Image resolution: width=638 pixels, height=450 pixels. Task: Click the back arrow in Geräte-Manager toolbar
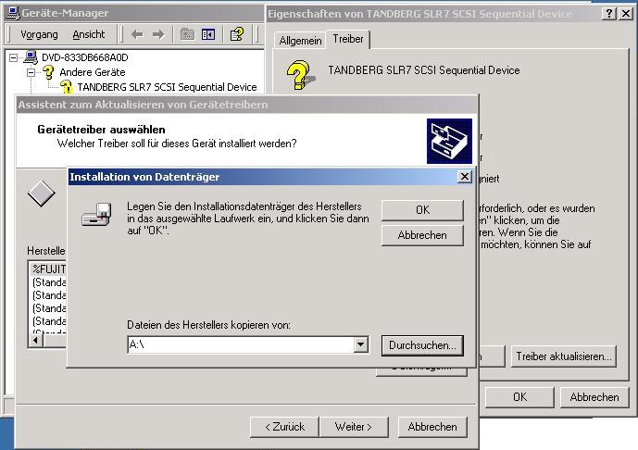click(137, 34)
